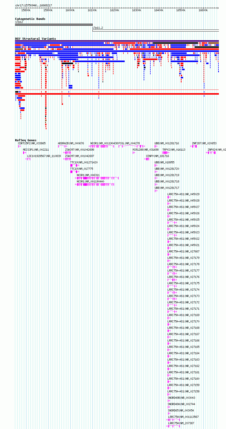
Task: Click gene label MEIS3P1|NR_002211
Action: [36, 150]
